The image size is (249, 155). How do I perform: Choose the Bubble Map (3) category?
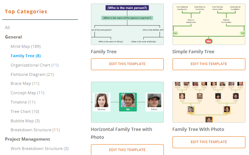[25, 121]
